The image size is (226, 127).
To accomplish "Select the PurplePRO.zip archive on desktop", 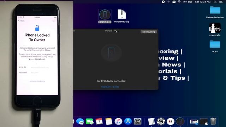I will [121, 14].
